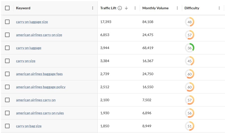Viewport: 225px width, 133px height.
Task: Open the Keyword column options menu
Action: pyautogui.click(x=93, y=8)
